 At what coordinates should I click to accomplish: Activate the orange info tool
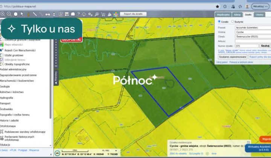tap(28, 14)
